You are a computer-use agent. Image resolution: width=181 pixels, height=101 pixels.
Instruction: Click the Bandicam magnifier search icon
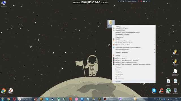tap(123, 1)
